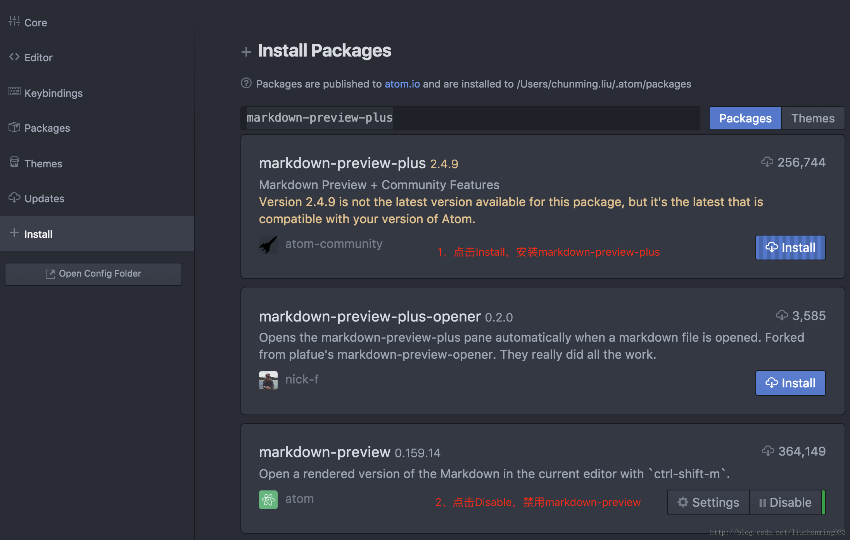Screen dimensions: 850x540
Task: Install markdown-preview-plus-opener package
Action: coord(790,383)
